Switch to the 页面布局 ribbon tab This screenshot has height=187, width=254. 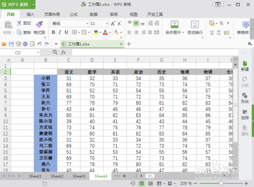click(x=52, y=14)
